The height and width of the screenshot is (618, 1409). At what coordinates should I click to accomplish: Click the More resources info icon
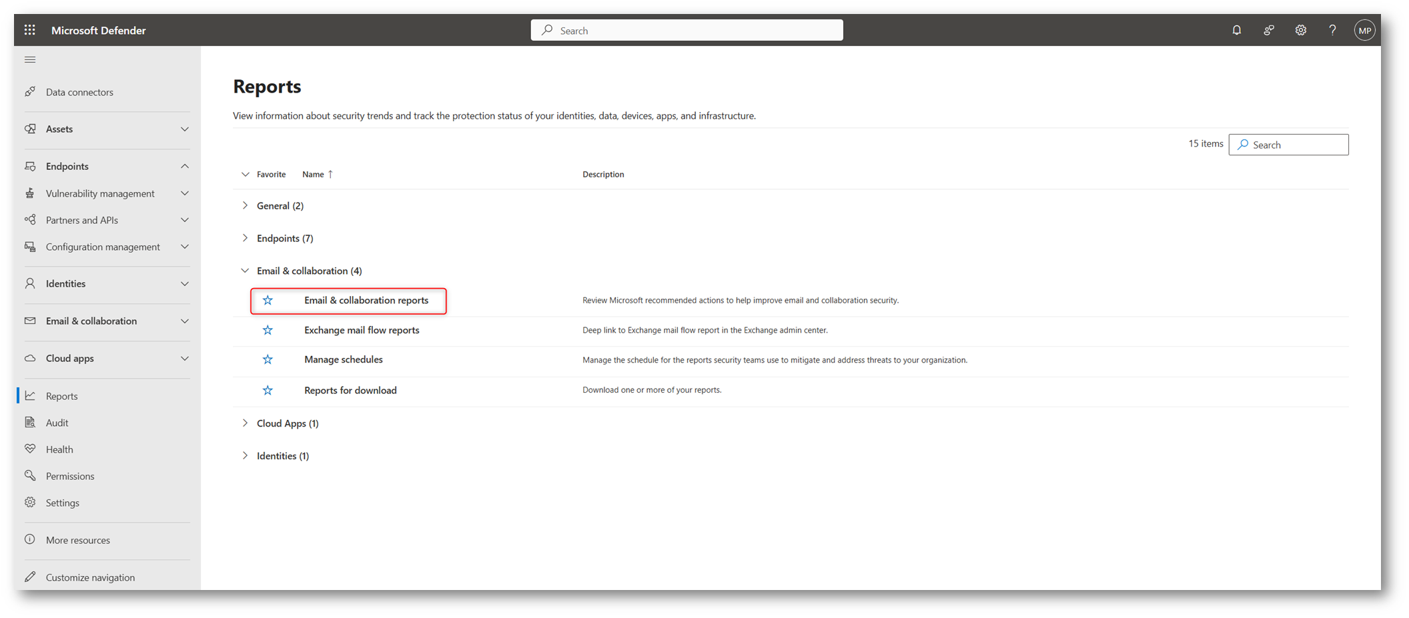30,539
